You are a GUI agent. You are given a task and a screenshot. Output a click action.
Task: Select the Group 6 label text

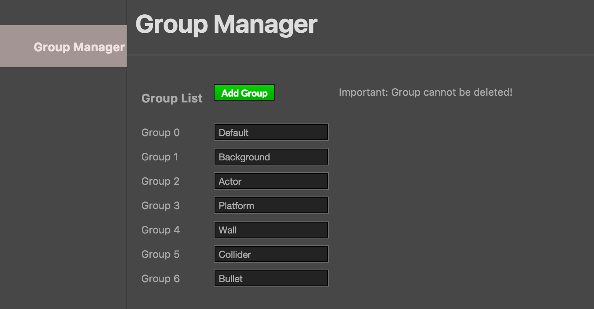160,279
